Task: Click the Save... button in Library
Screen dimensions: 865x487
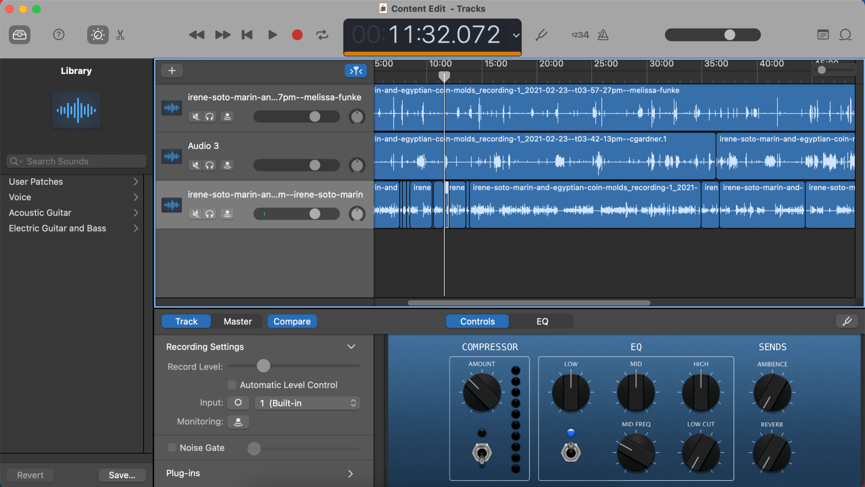Action: coord(122,475)
